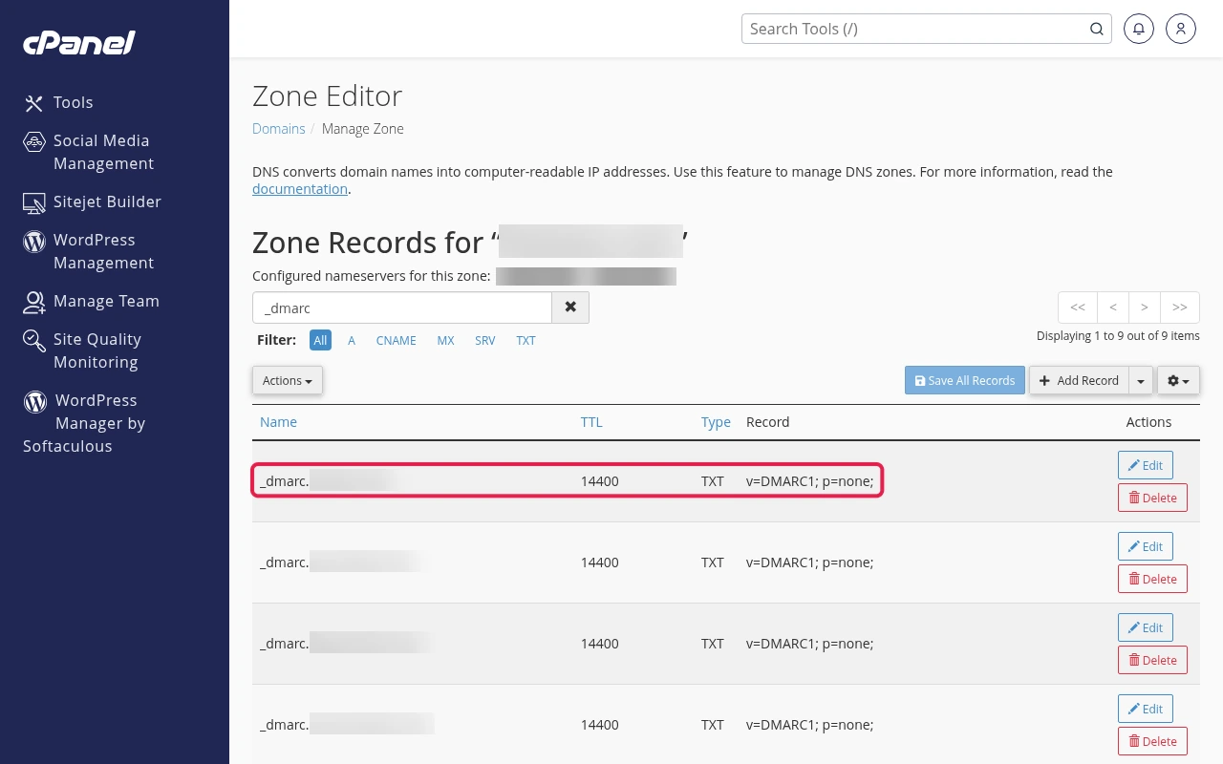Open the Add Record dropdown arrow
This screenshot has height=764, width=1223.
1141,380
